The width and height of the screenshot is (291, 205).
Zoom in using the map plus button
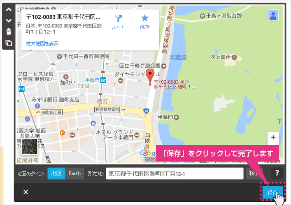[273, 137]
